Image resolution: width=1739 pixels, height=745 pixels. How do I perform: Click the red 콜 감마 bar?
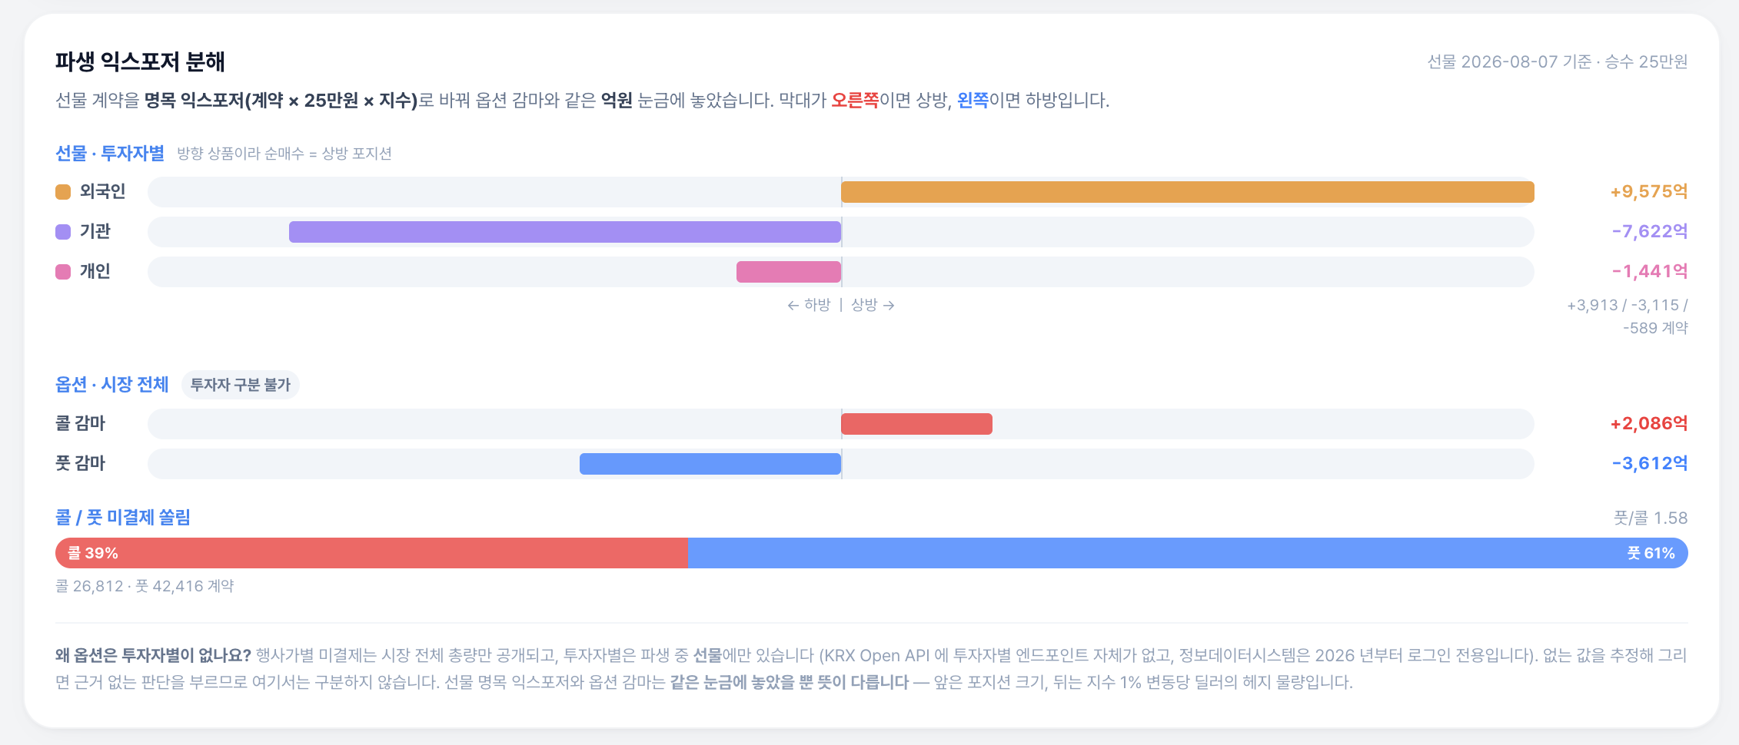pos(916,424)
